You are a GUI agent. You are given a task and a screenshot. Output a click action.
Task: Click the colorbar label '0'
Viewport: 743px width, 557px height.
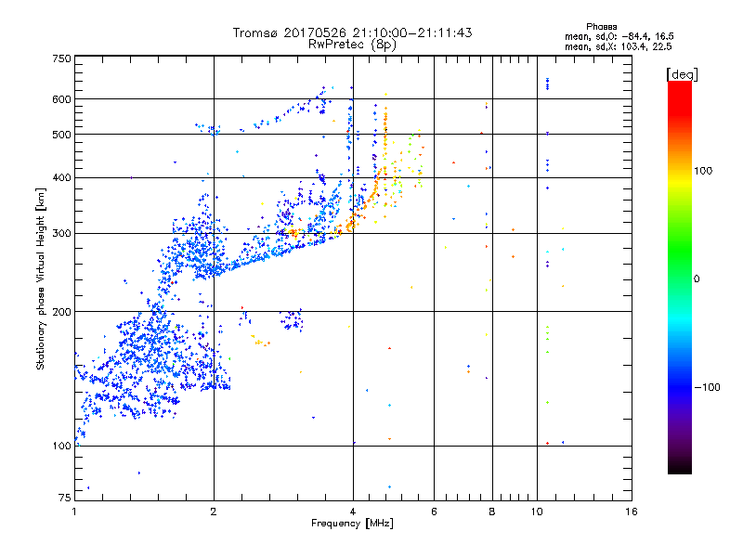[x=697, y=279]
